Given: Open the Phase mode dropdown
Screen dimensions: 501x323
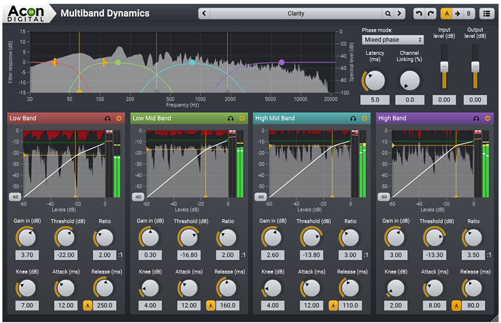Looking at the screenshot, I should click(x=393, y=40).
